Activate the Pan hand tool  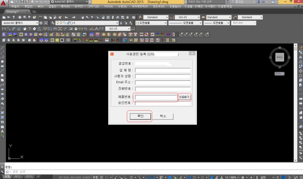pyautogui.click(x=83, y=17)
